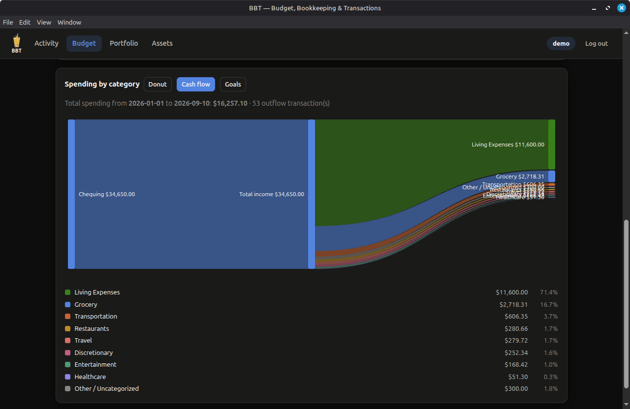Click the Travel legend color swatch
The image size is (630, 409).
pyautogui.click(x=68, y=340)
